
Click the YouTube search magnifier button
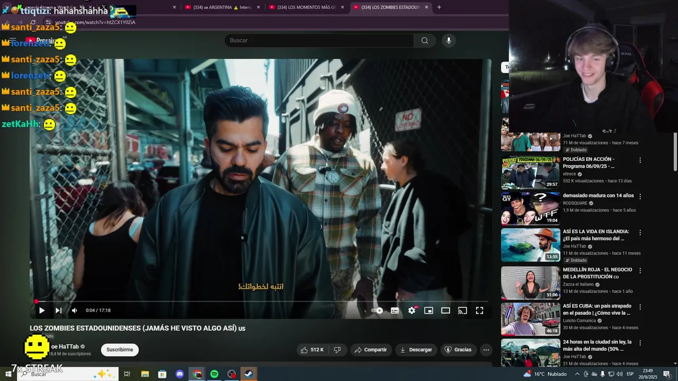point(424,40)
